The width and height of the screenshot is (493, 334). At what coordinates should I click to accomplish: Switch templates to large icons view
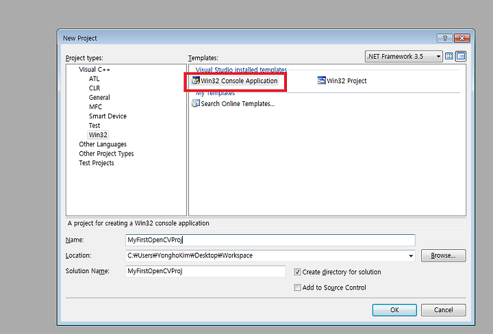(x=449, y=56)
